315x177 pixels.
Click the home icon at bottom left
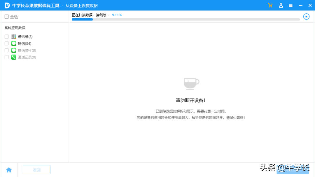pos(9,169)
